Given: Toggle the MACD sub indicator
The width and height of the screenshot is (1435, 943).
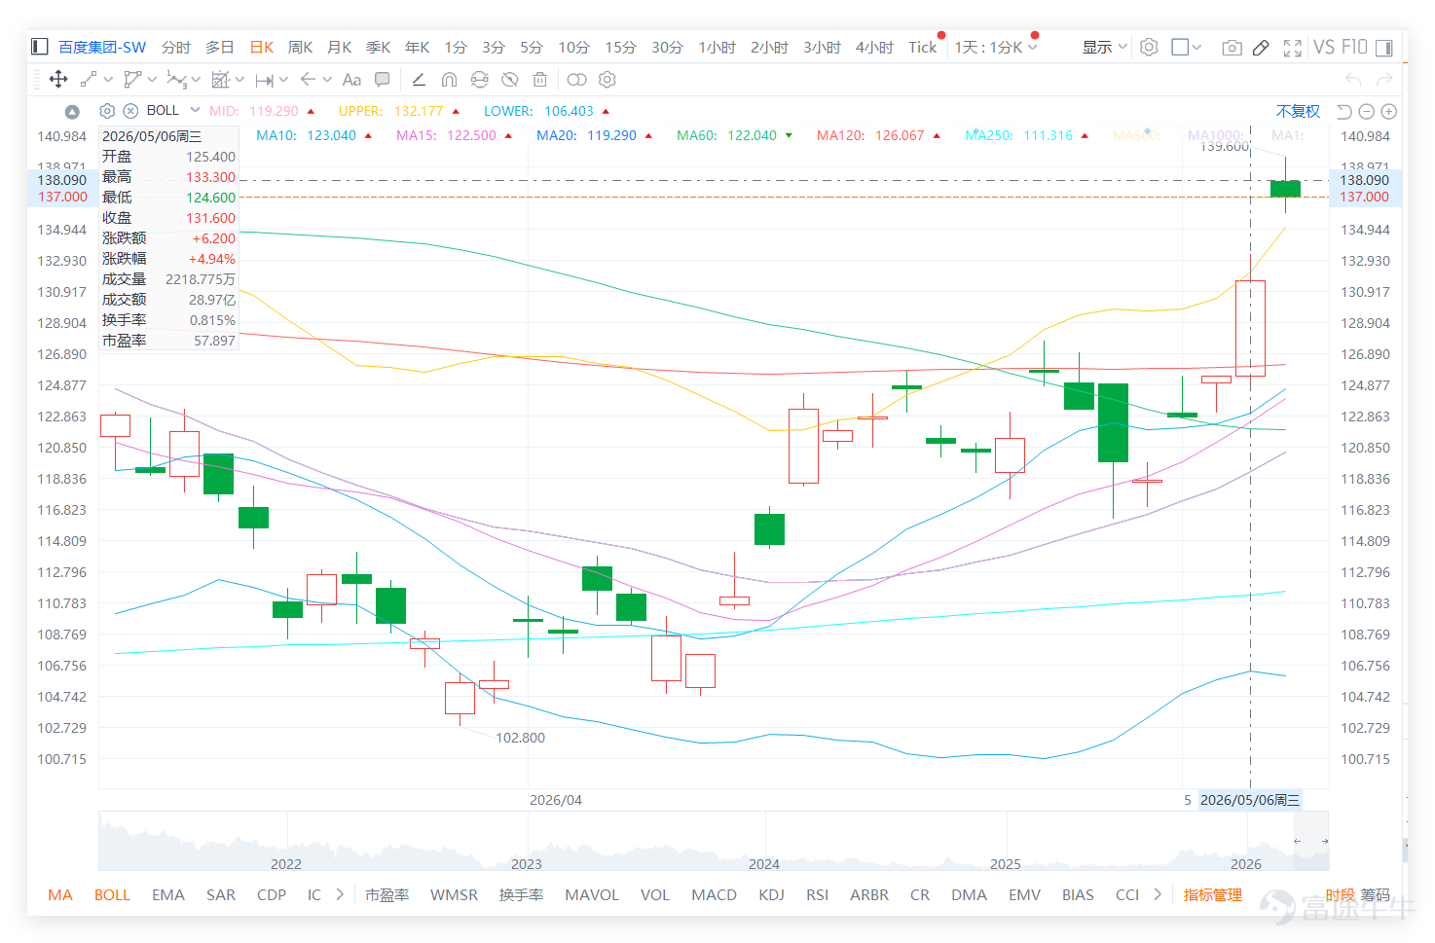Looking at the screenshot, I should tap(714, 894).
